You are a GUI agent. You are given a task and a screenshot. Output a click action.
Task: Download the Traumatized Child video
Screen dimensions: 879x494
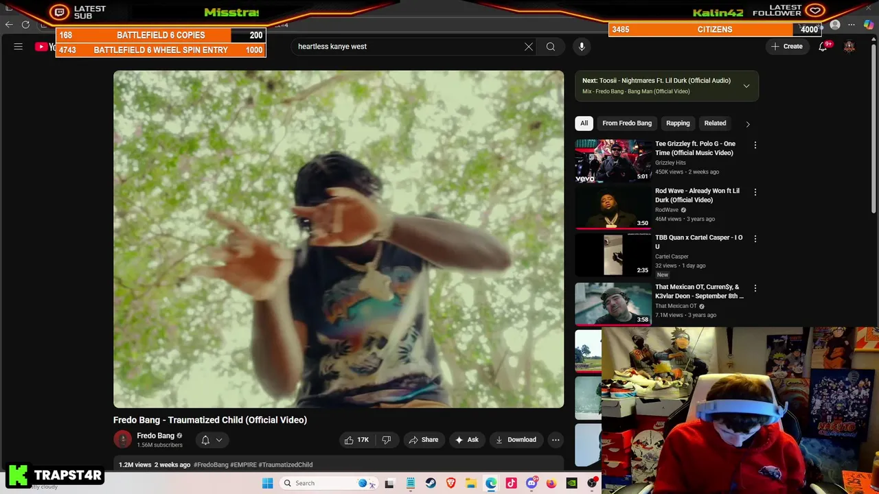(516, 440)
